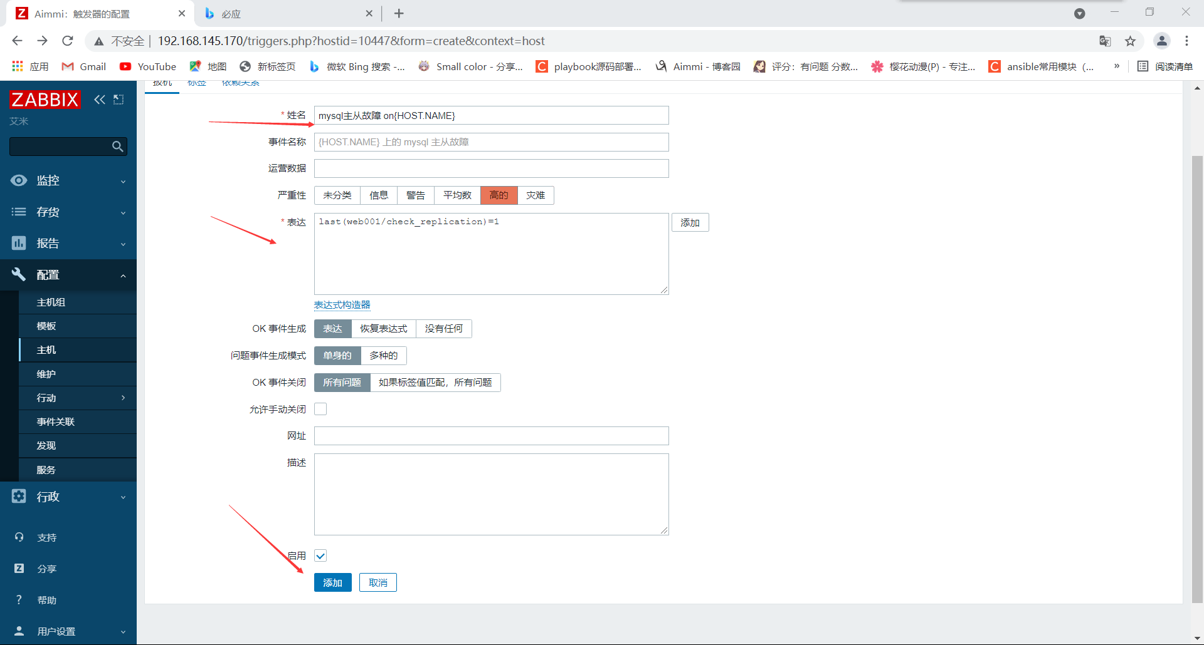This screenshot has width=1204, height=645.
Task: Click the browser forward arrow
Action: click(42, 41)
